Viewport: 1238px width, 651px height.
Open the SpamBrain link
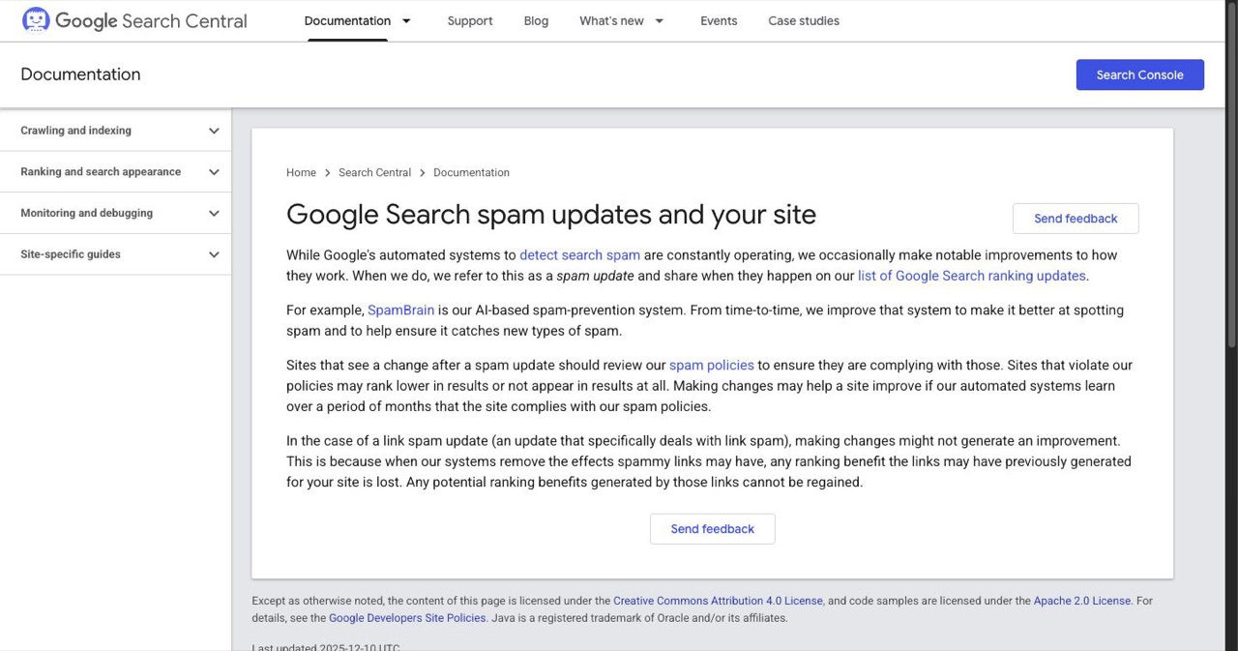click(x=400, y=311)
